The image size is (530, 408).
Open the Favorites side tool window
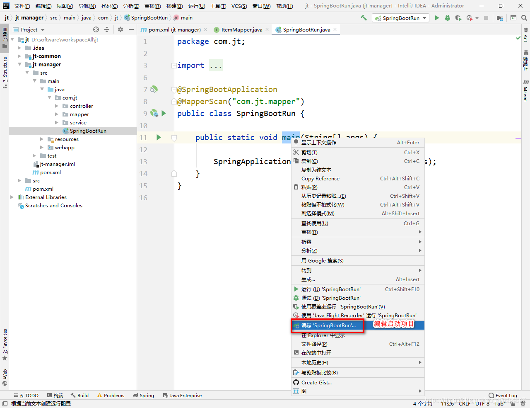[5, 345]
